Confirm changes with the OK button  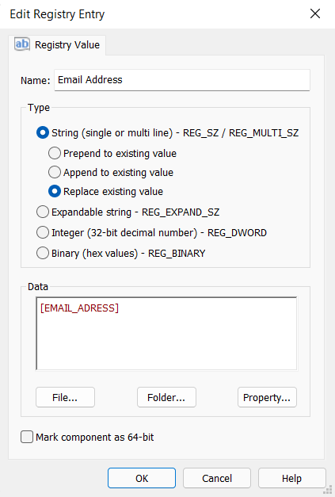(x=142, y=478)
